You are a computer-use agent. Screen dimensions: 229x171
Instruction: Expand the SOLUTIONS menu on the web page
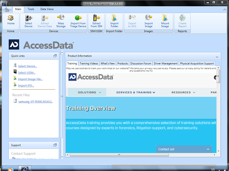point(87,92)
